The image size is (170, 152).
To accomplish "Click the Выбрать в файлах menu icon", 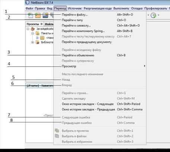I will point(57,136).
